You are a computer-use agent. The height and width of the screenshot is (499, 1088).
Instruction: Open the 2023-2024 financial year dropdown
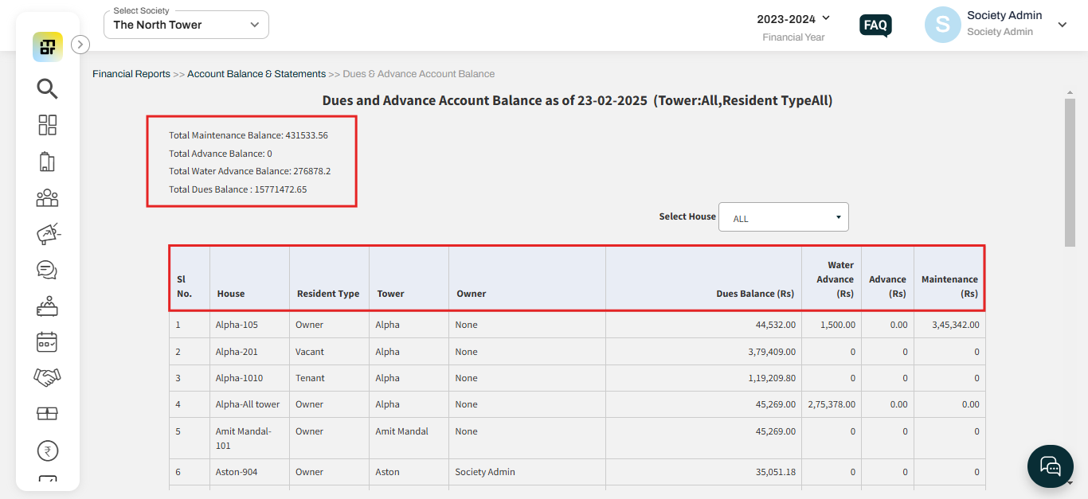point(793,19)
